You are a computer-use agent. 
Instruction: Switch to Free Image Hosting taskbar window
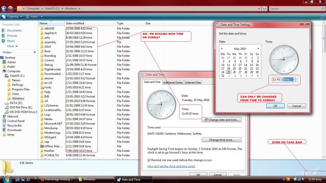57,180
